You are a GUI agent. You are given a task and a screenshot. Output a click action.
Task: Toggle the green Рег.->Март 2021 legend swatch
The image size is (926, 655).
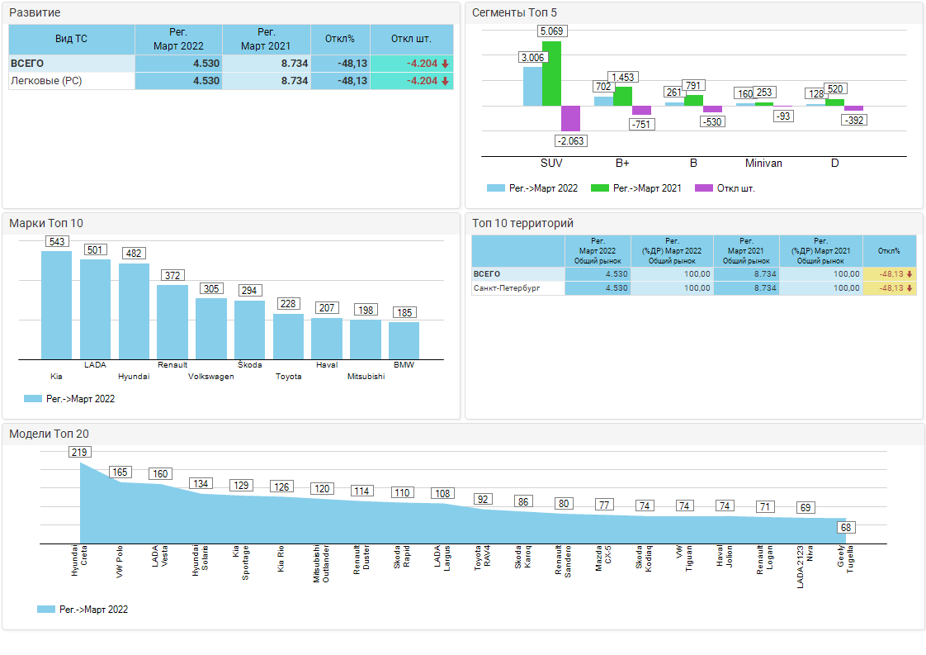point(600,188)
